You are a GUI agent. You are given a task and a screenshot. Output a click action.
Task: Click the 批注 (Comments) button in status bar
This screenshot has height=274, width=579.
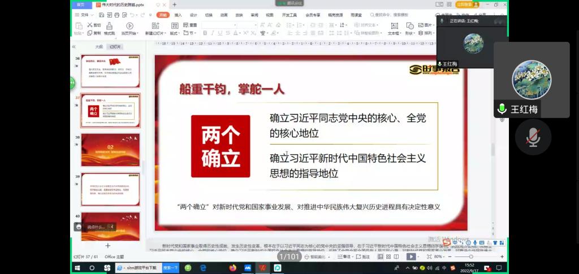[362, 256]
